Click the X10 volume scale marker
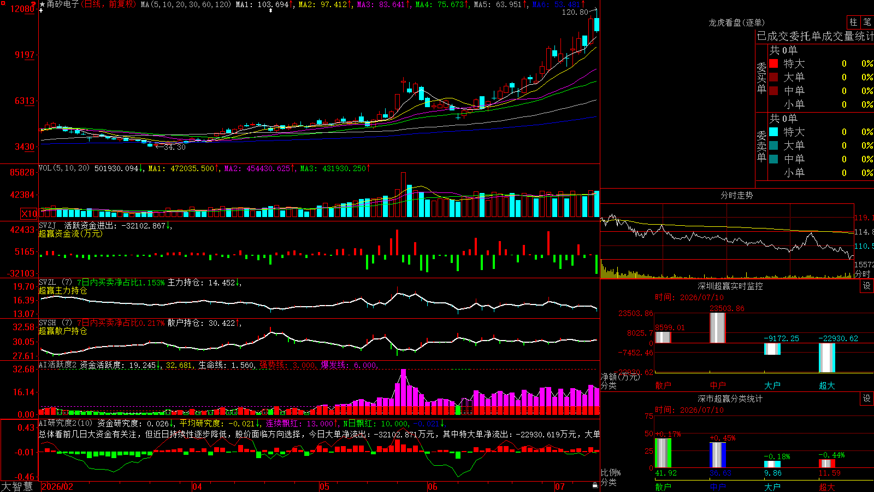Image resolution: width=874 pixels, height=492 pixels. point(29,214)
